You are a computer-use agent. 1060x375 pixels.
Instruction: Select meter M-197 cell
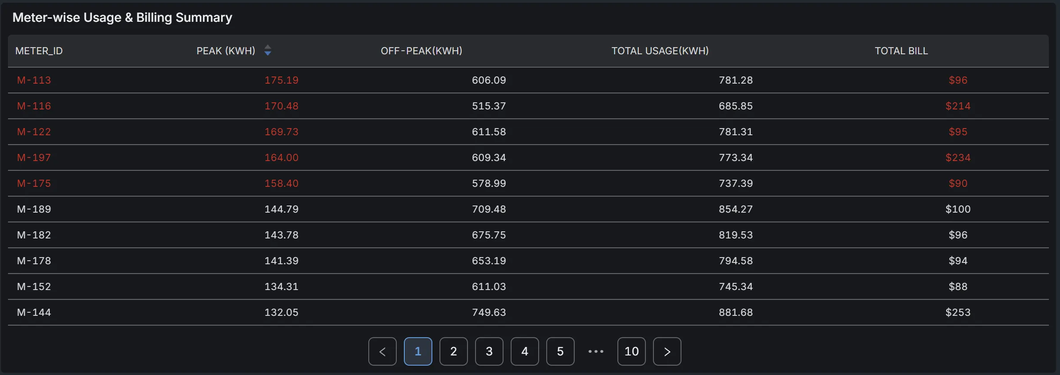[34, 157]
